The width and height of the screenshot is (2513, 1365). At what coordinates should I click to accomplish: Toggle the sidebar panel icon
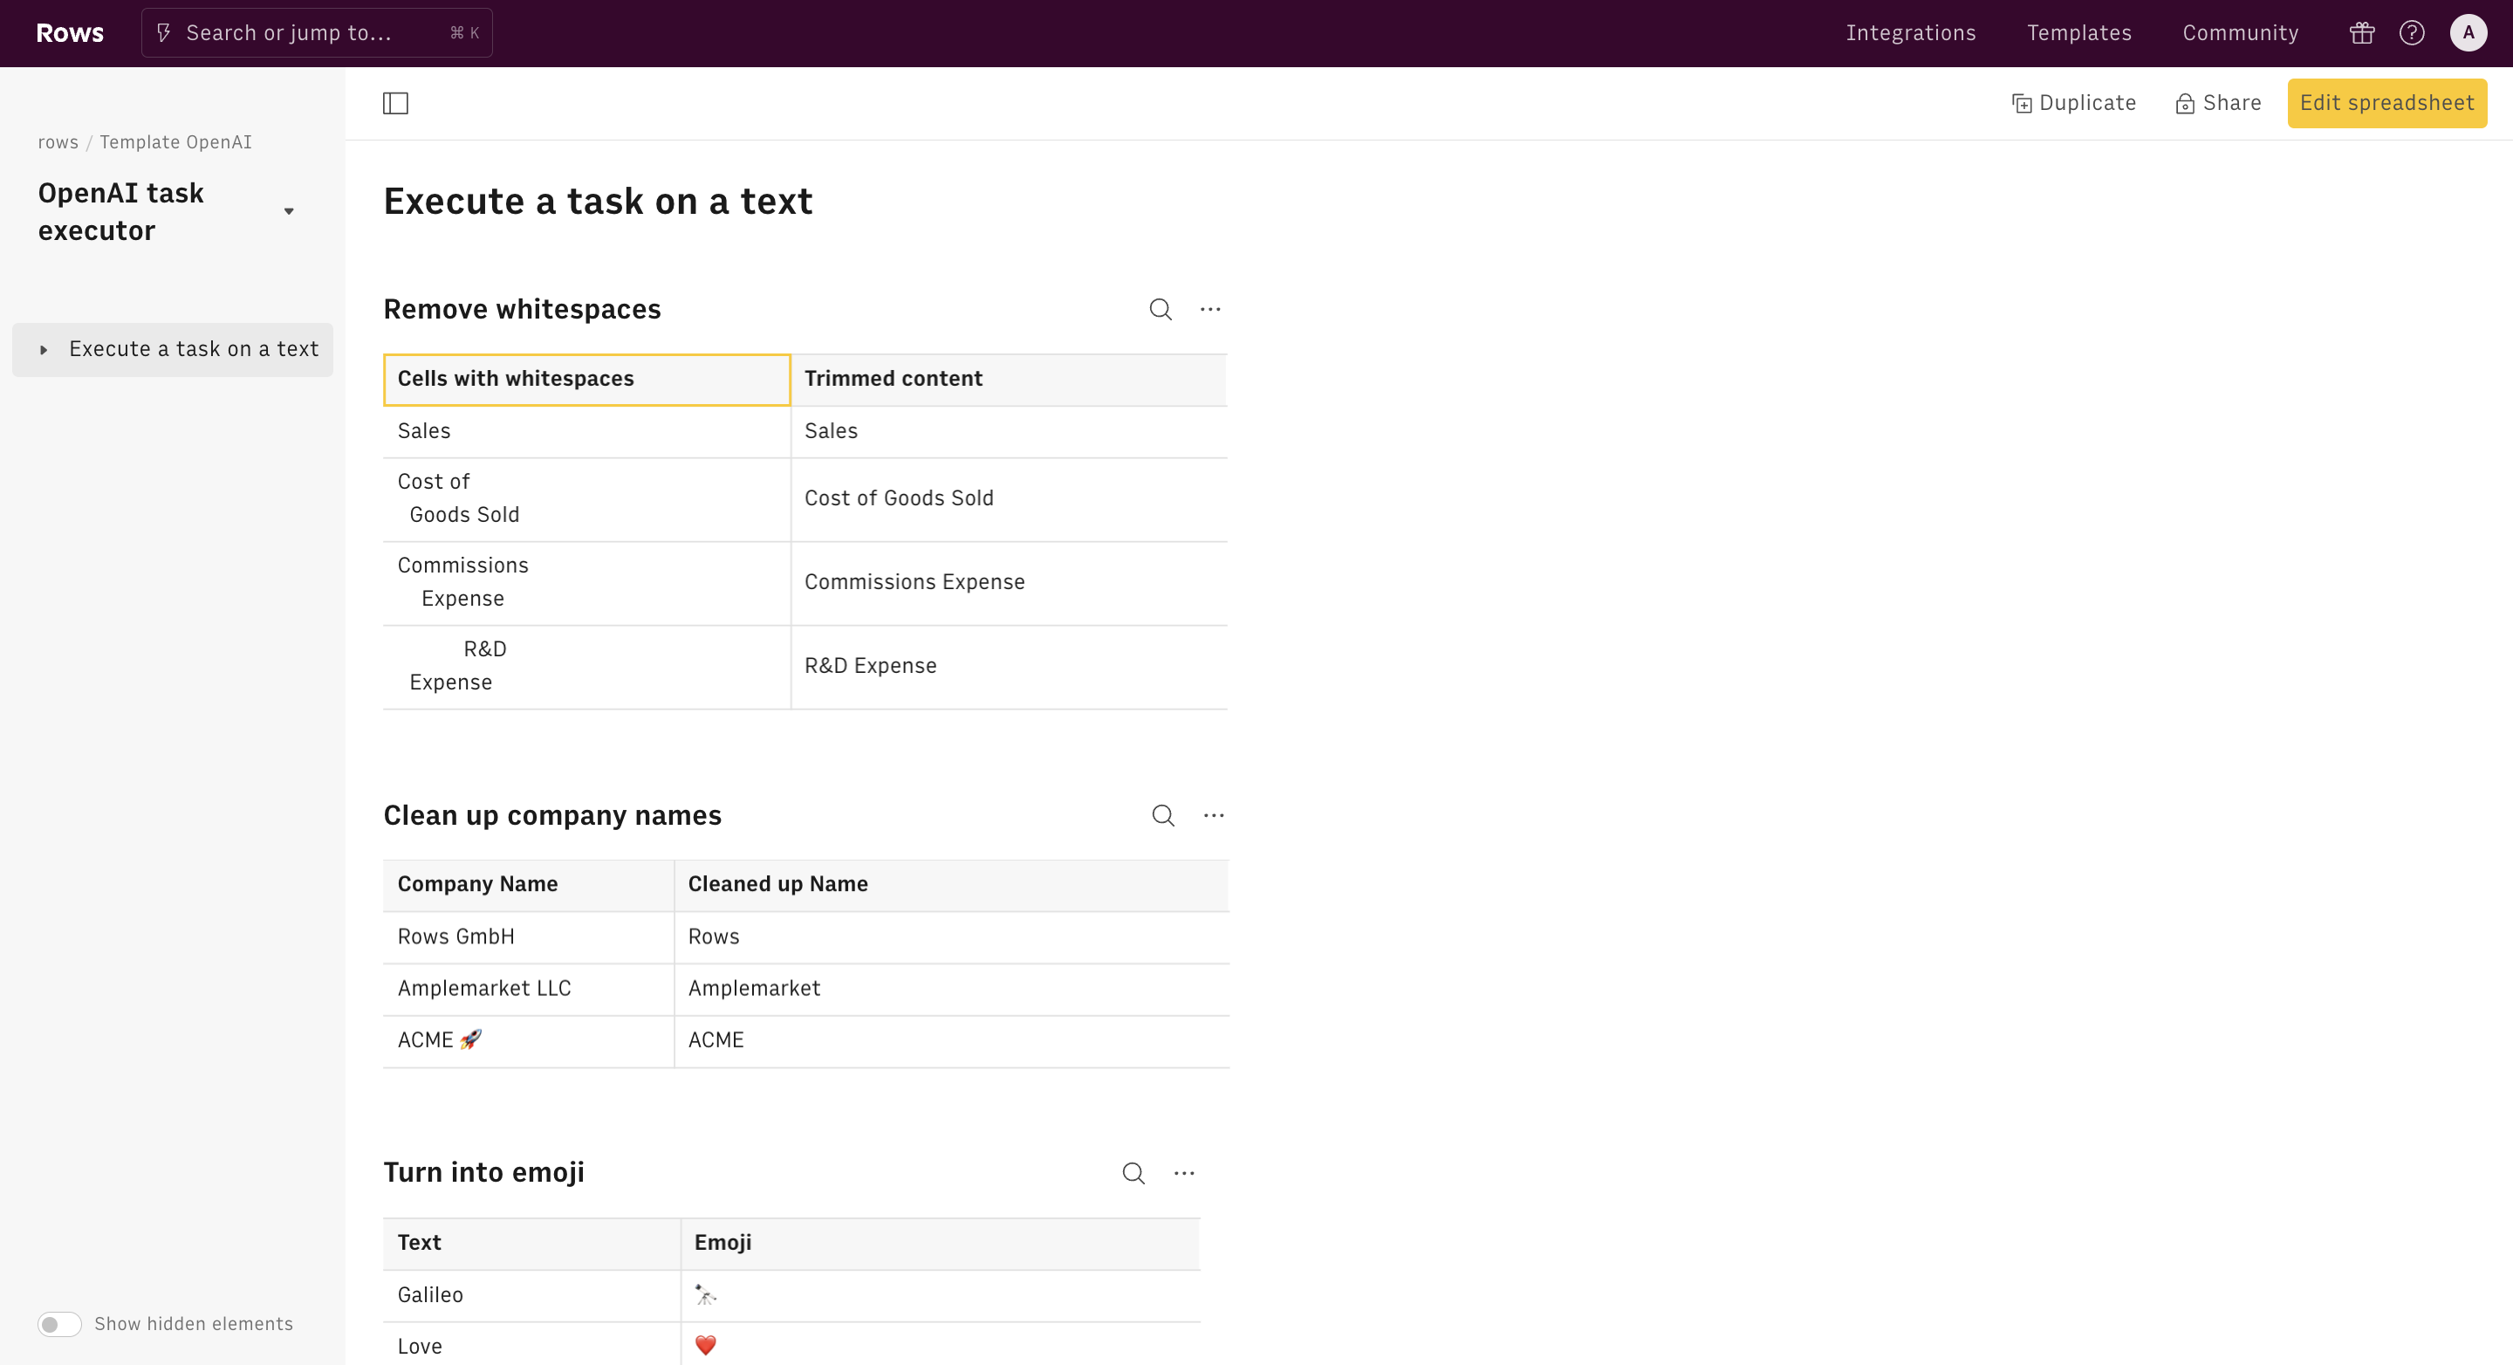pyautogui.click(x=395, y=104)
